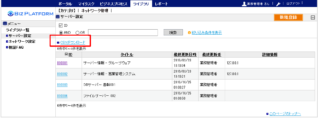318x118 pixels.
Task: Click title サーバー情報 - グループウェア
Action: pyautogui.click(x=107, y=63)
